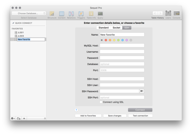Click the SSH Password field
This screenshot has width=192, height=135.
point(119,91)
